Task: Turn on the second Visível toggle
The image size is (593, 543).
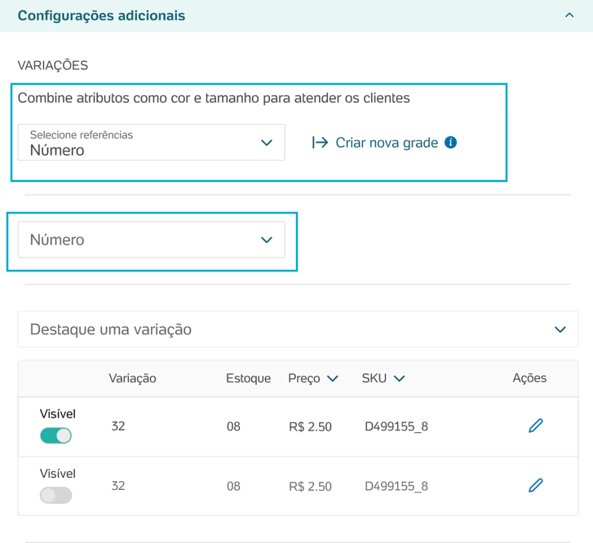Action: 56,496
